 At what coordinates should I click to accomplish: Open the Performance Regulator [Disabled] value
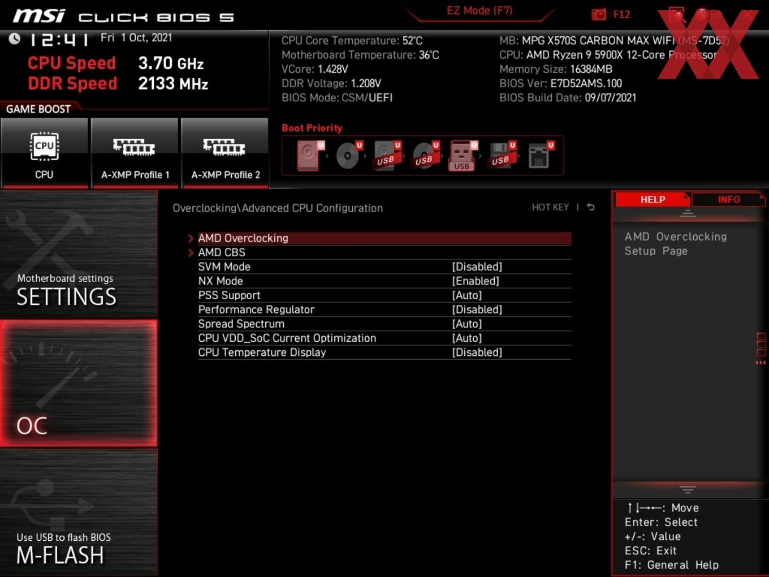(x=477, y=309)
